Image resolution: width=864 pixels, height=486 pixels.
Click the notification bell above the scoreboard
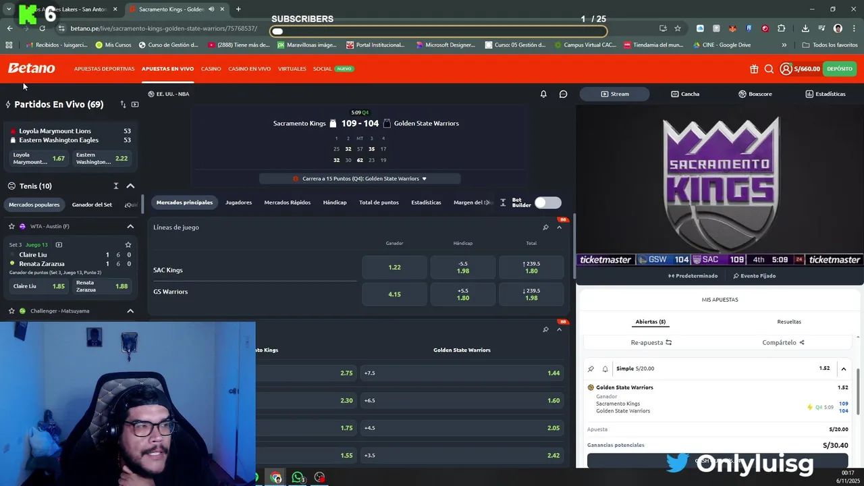click(x=543, y=94)
